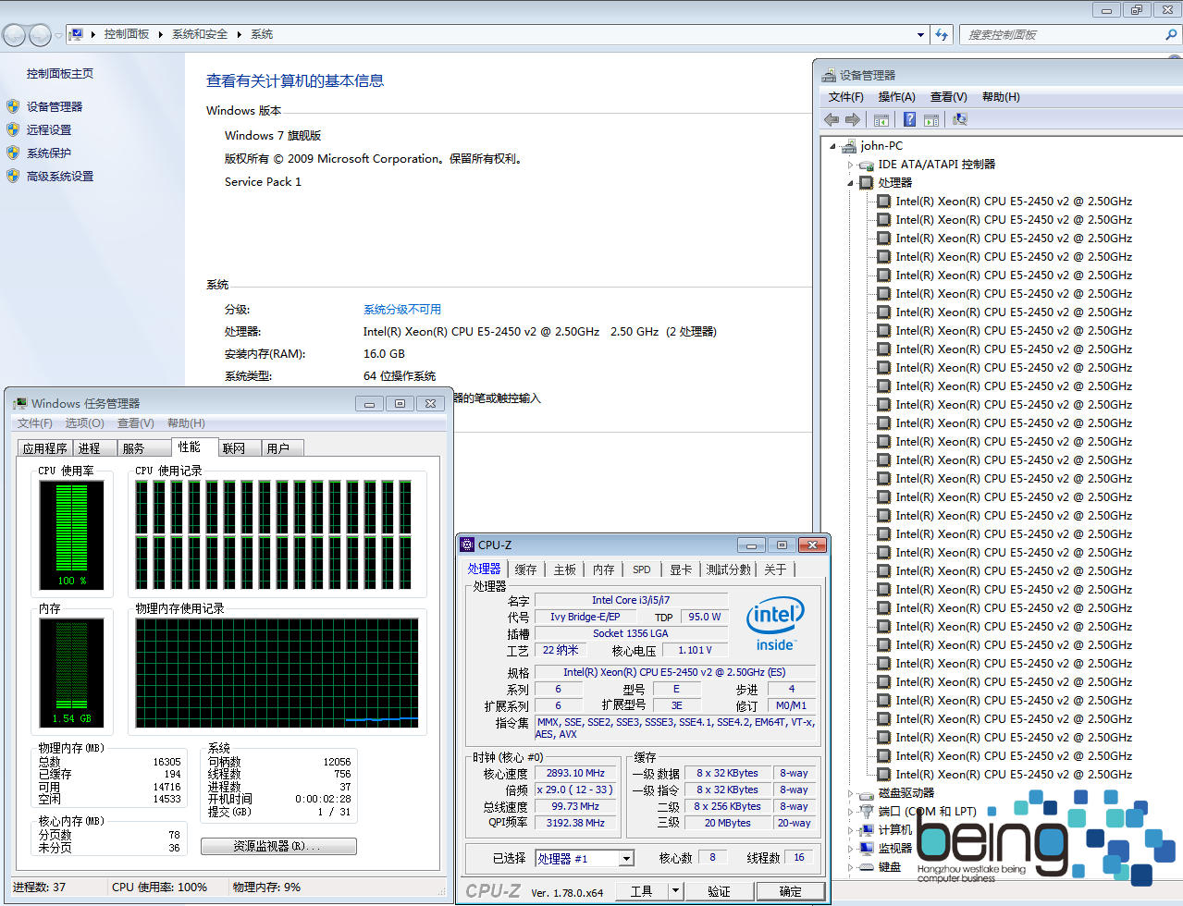1183x906 pixels.
Task: Click the Back arrow in Device Manager toolbar
Action: [831, 119]
